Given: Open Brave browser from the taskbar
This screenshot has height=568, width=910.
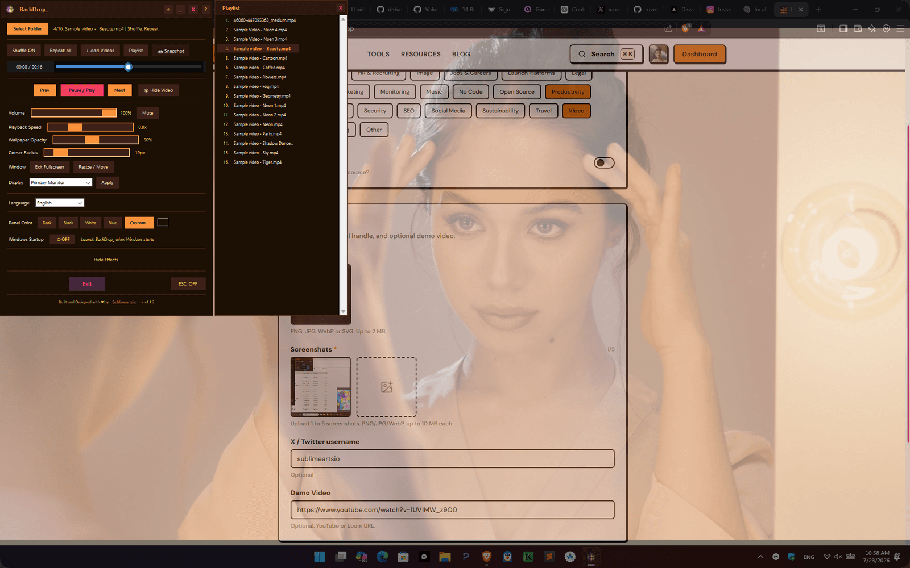Looking at the screenshot, I should click(x=486, y=557).
